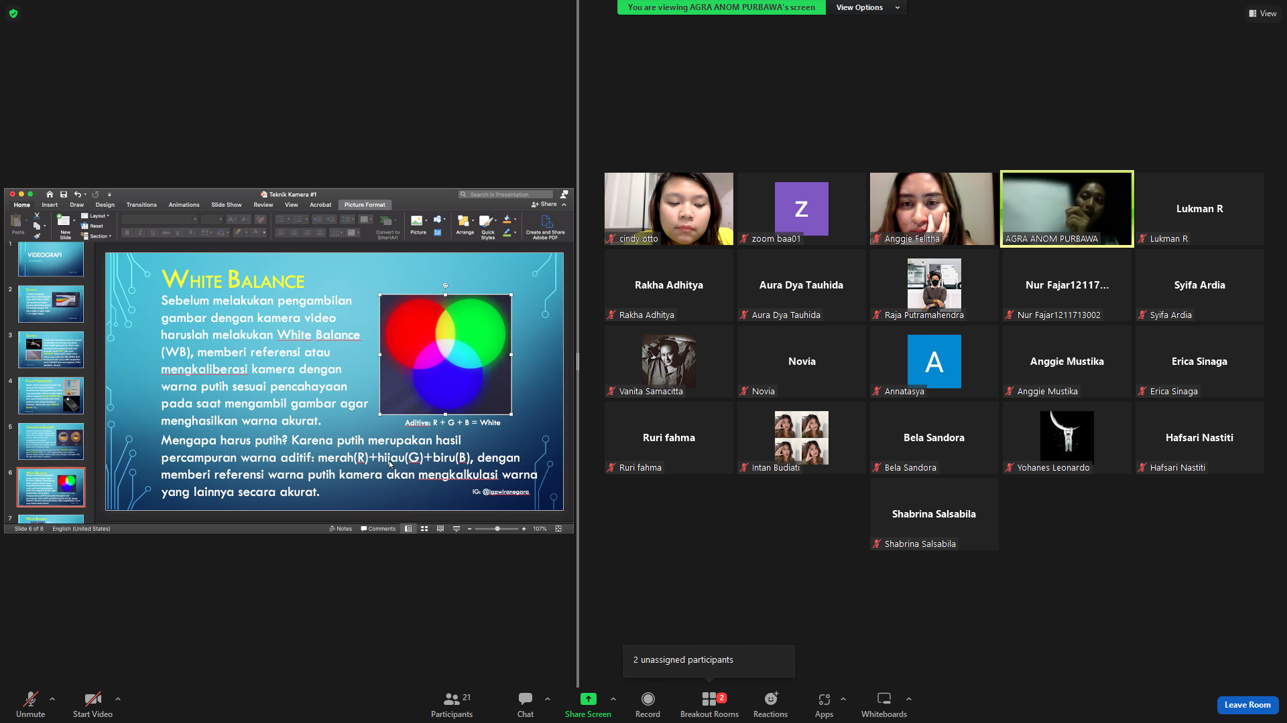This screenshot has height=723, width=1287.
Task: Open the Transitions ribbon tab
Action: coord(141,205)
